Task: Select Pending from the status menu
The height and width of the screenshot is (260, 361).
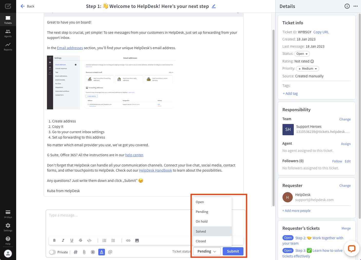Action: (212, 212)
